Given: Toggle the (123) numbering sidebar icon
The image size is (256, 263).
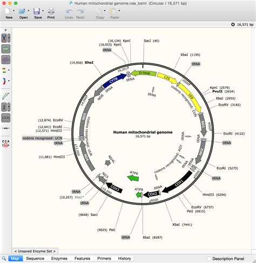Looking at the screenshot, I should (6, 118).
